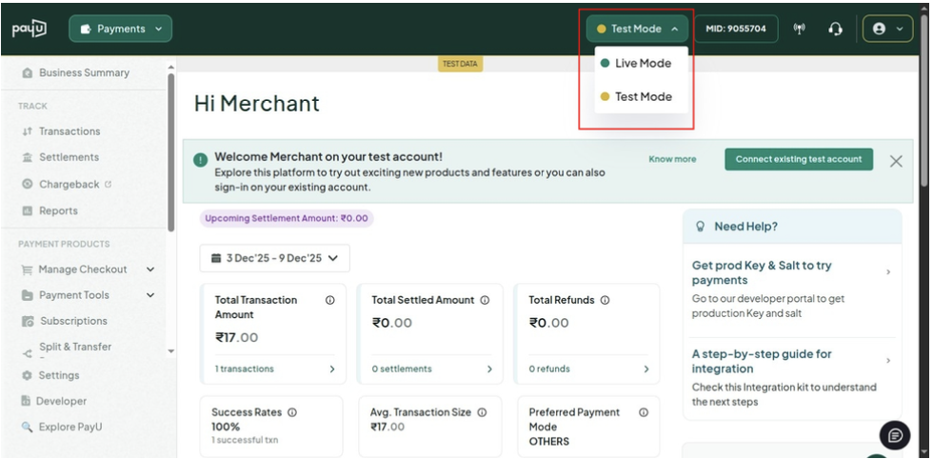This screenshot has width=933, height=459.
Task: Click the Settlements bank icon
Action: [x=27, y=157]
